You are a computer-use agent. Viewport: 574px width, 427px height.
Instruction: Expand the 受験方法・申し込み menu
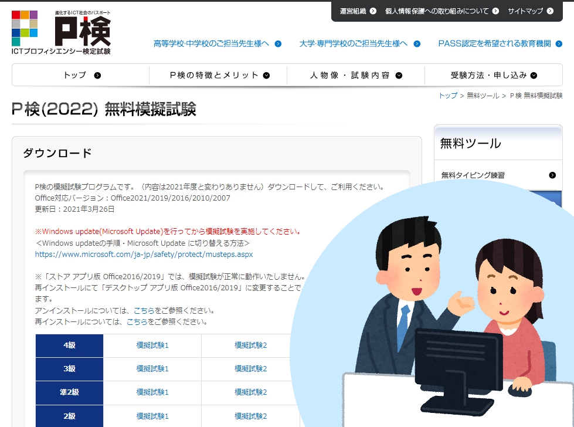[493, 75]
